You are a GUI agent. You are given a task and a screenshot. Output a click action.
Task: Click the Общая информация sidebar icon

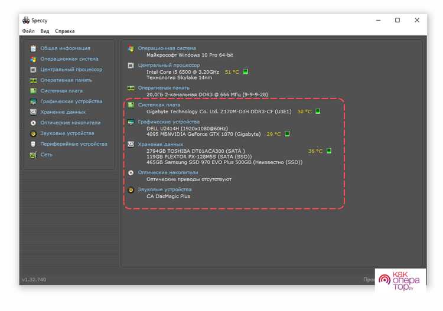click(x=33, y=48)
